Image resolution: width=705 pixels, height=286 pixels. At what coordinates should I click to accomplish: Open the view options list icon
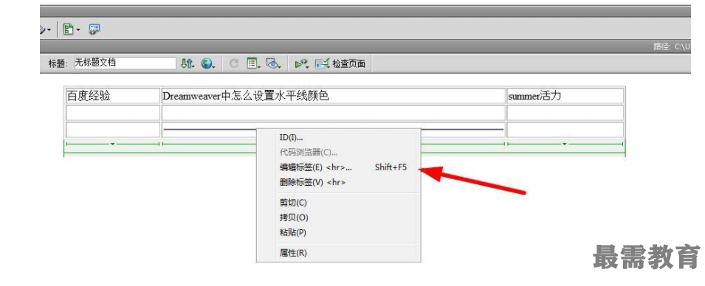[x=253, y=63]
